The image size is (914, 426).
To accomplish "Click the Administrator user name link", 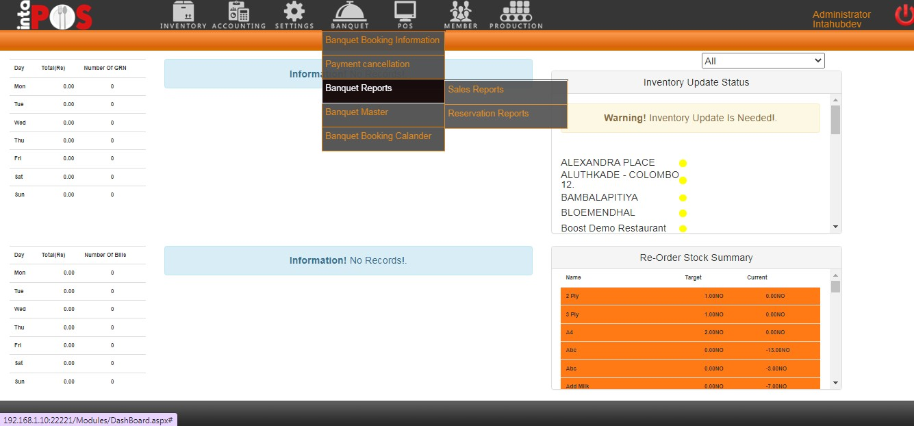I will [x=841, y=14].
